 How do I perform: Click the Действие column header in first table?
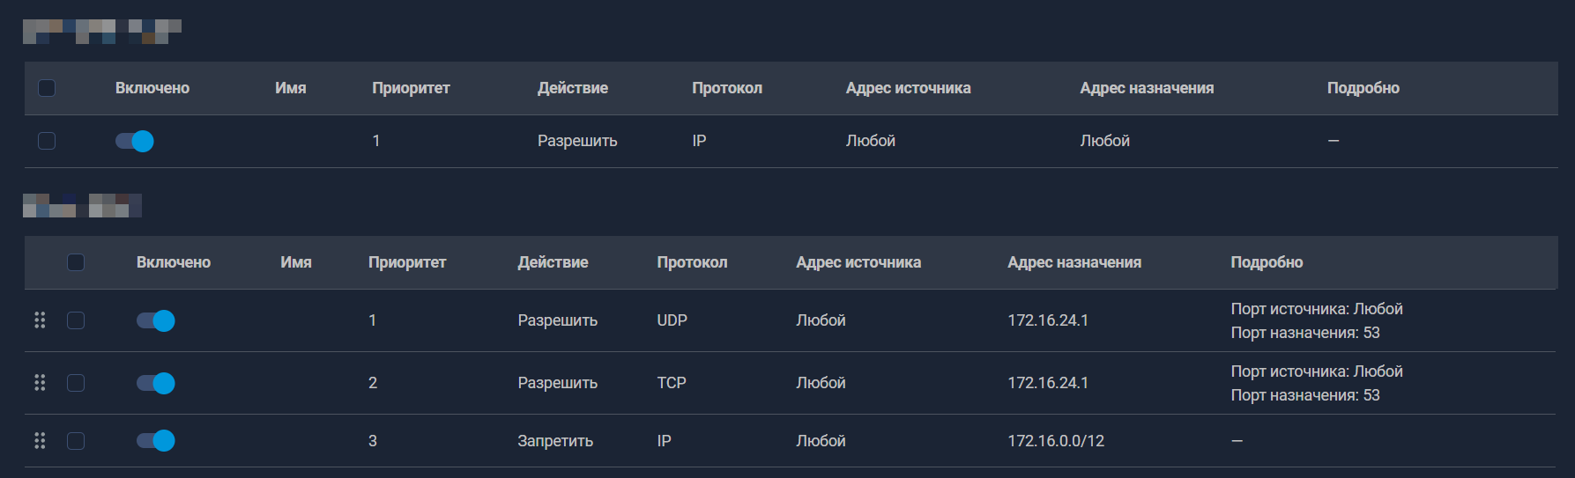[573, 88]
